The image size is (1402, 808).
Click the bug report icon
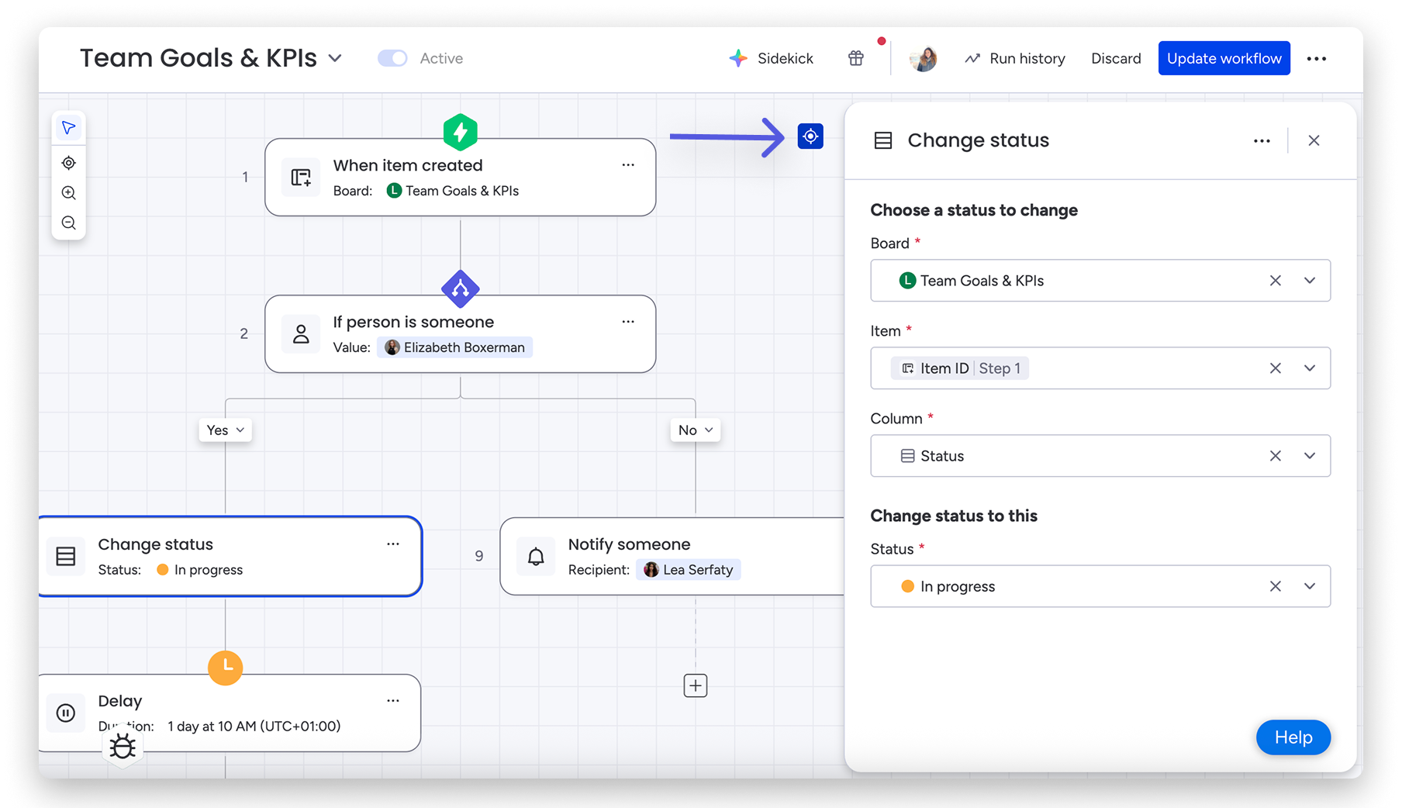(x=123, y=747)
